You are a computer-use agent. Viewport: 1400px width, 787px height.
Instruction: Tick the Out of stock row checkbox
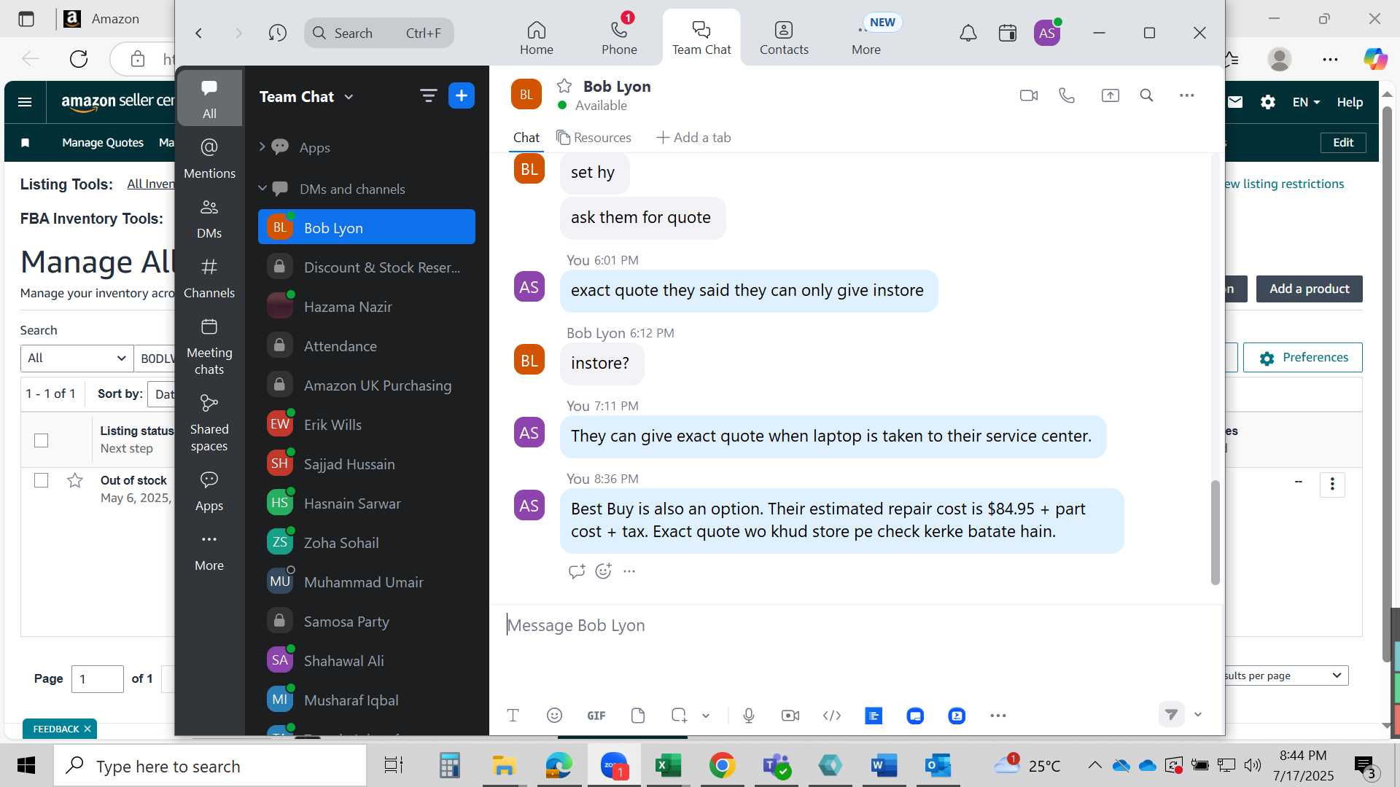click(42, 480)
